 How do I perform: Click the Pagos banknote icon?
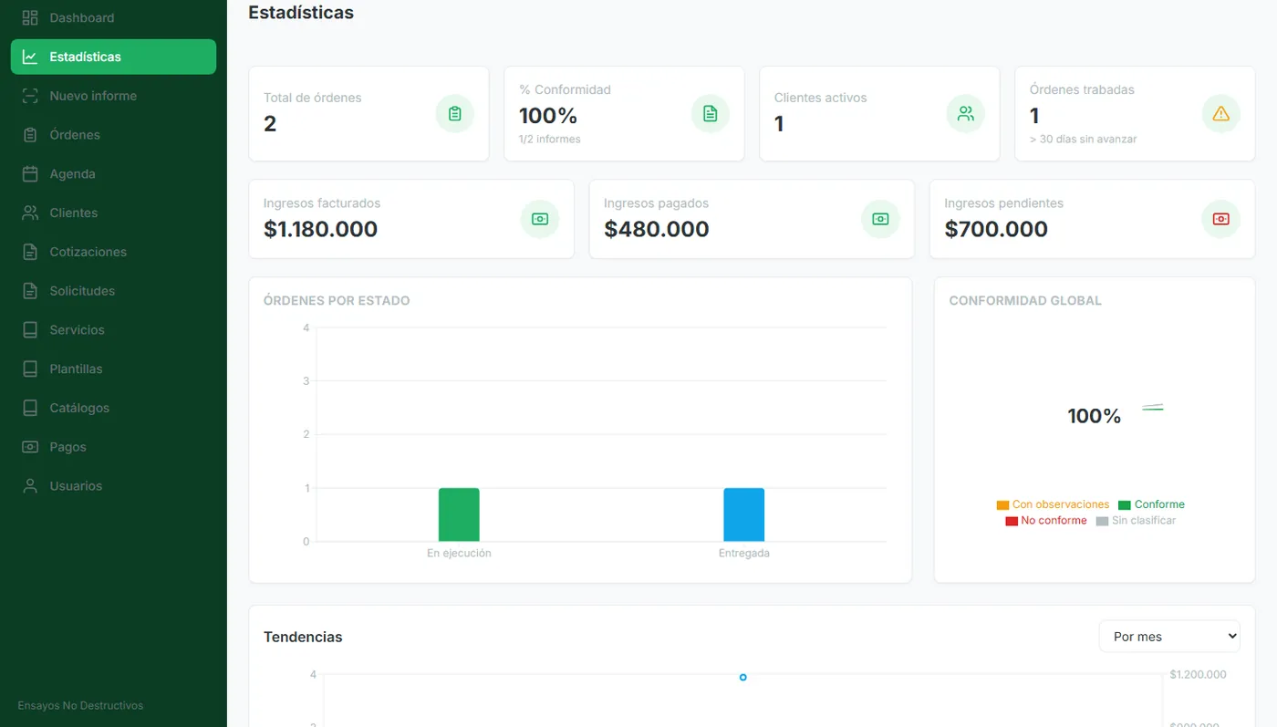click(x=30, y=447)
